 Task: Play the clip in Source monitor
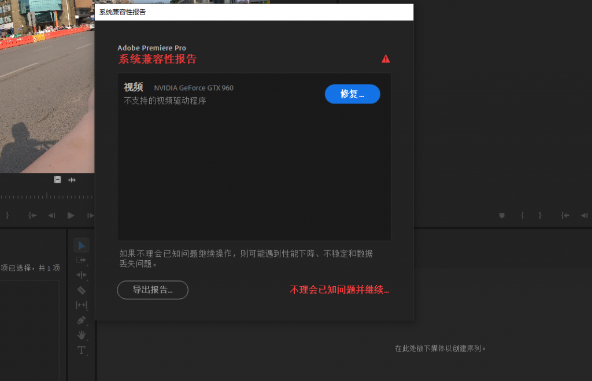[71, 215]
